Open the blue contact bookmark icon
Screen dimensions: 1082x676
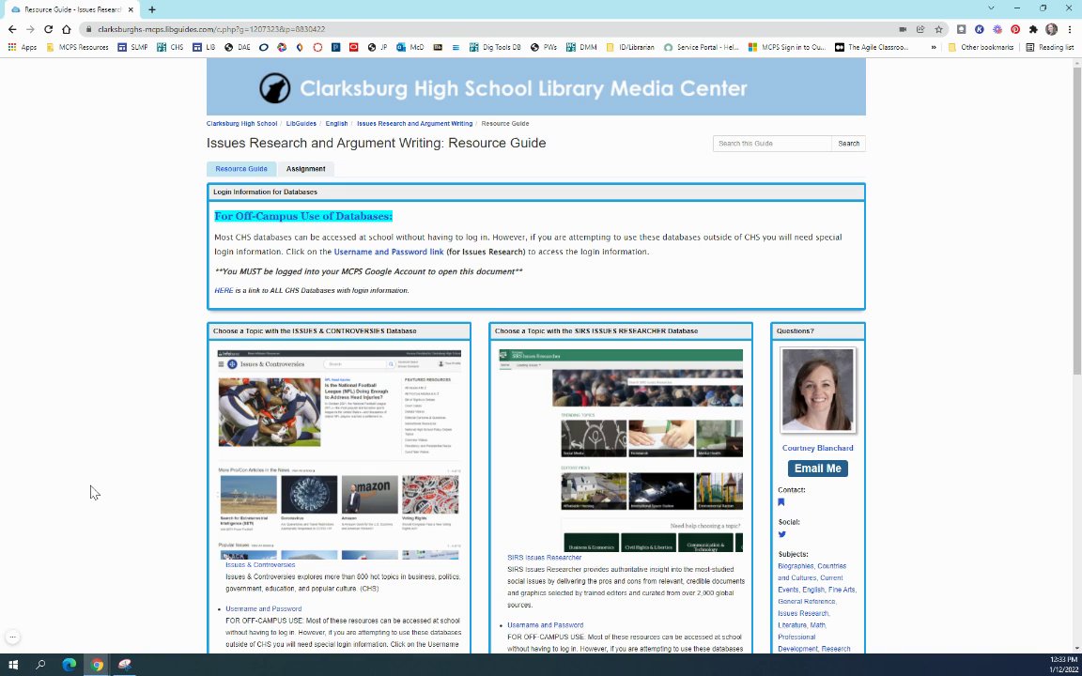(781, 502)
